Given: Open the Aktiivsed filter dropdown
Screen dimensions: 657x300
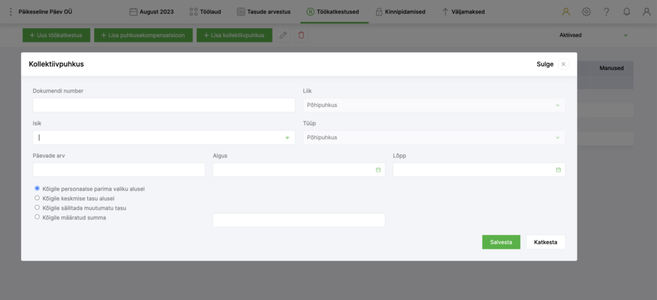Looking at the screenshot, I should (593, 35).
